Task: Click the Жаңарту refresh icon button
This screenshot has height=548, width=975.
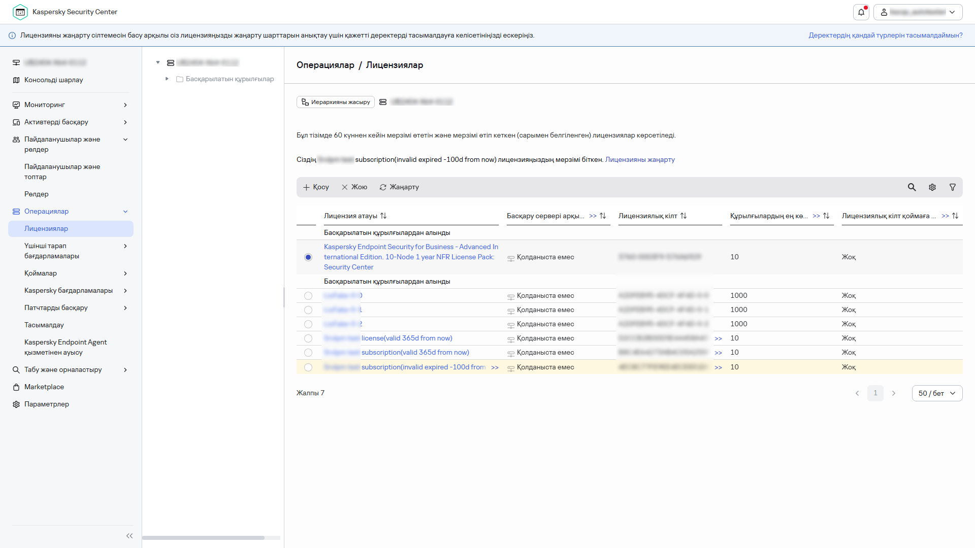Action: point(399,187)
